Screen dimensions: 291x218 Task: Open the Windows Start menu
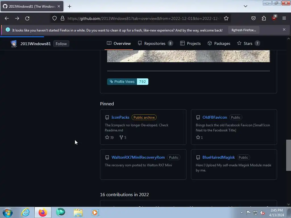click(8, 212)
